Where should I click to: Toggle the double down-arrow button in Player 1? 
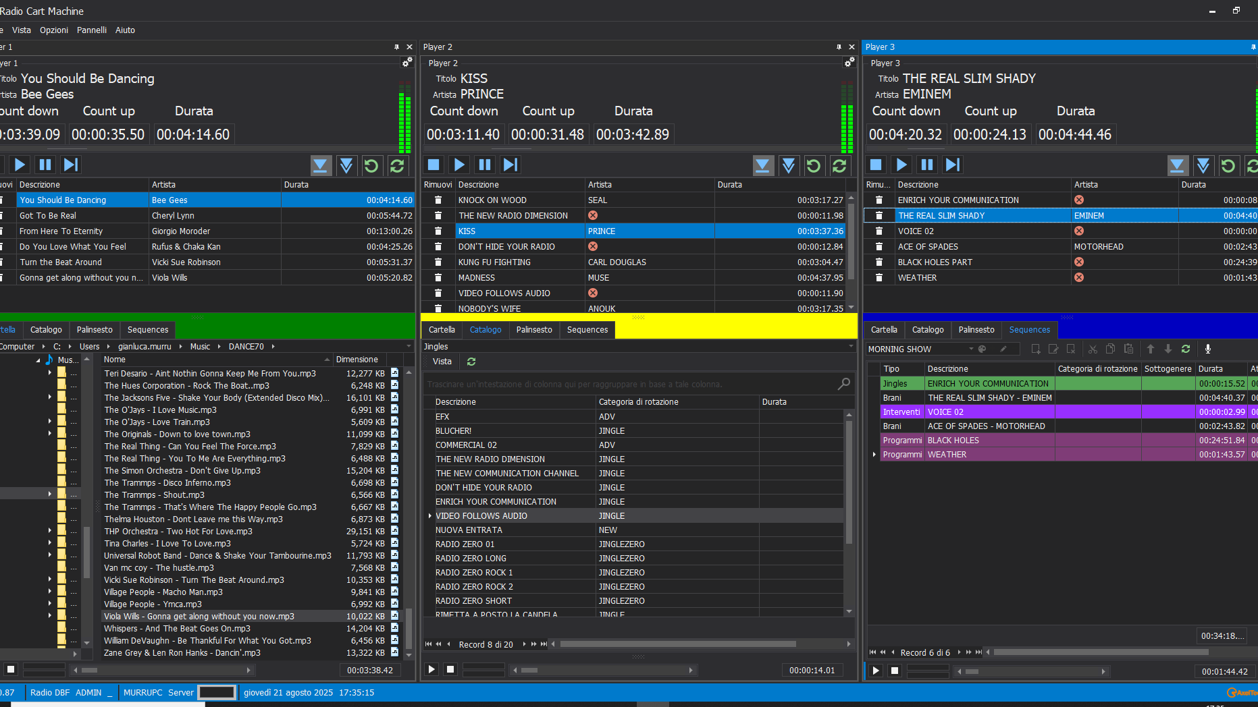pyautogui.click(x=346, y=165)
